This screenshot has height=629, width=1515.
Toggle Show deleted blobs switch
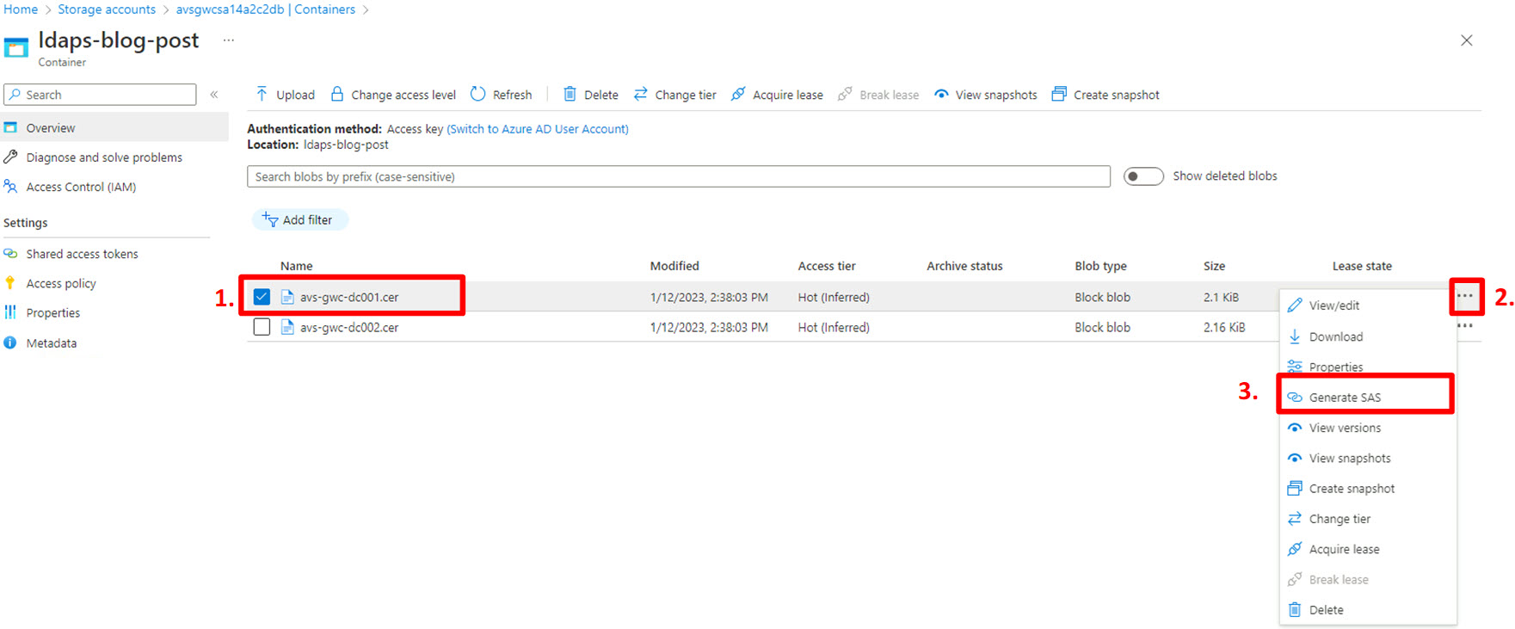[x=1143, y=176]
